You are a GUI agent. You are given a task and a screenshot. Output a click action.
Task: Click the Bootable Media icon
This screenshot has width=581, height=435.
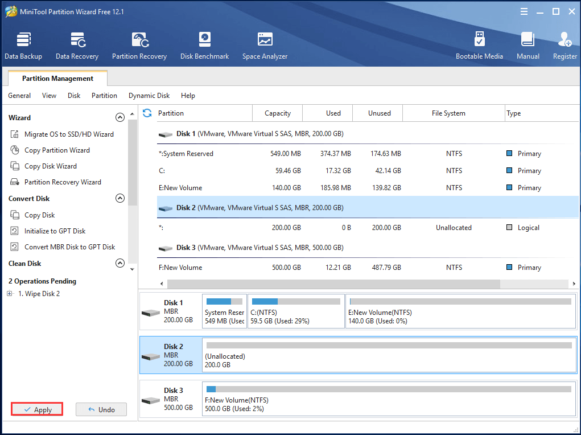pos(479,45)
